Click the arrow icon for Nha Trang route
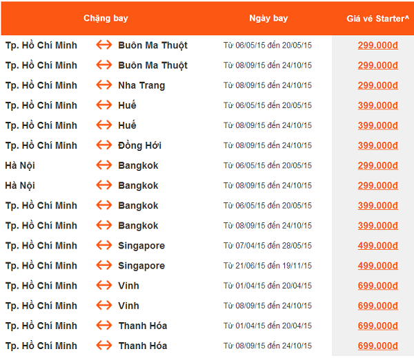Viewport: 414px width, 358px height. pos(104,85)
